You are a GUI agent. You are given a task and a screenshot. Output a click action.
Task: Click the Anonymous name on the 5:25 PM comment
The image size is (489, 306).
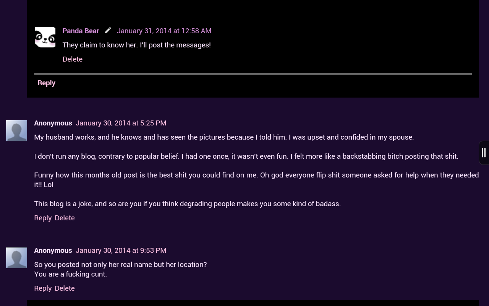point(53,123)
